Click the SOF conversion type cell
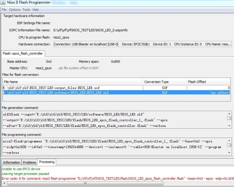 coord(165,88)
